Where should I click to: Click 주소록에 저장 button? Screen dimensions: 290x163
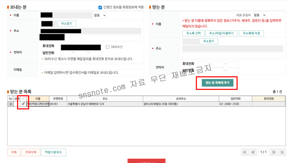251,33
